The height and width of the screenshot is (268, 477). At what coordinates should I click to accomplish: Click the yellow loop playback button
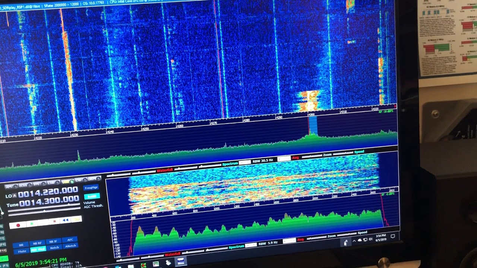click(76, 219)
